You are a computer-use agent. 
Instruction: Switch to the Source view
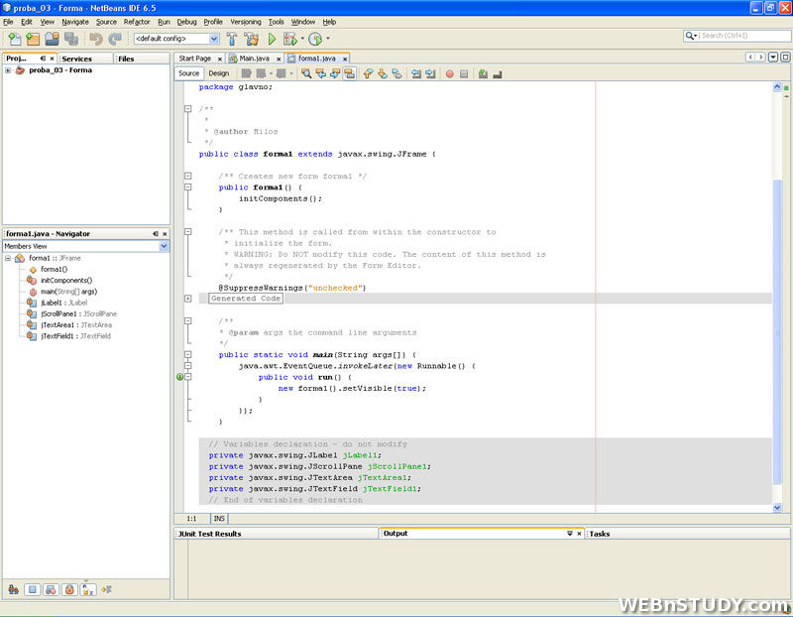(x=188, y=73)
